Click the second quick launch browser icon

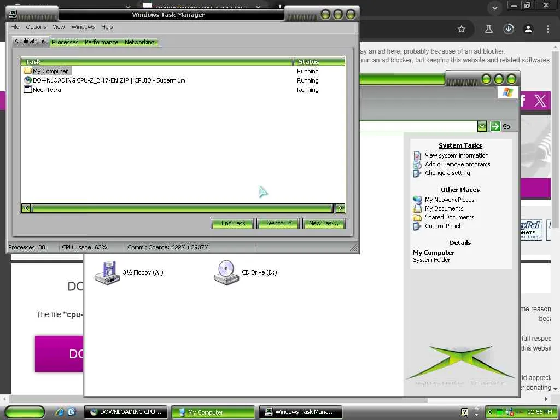tap(72, 412)
